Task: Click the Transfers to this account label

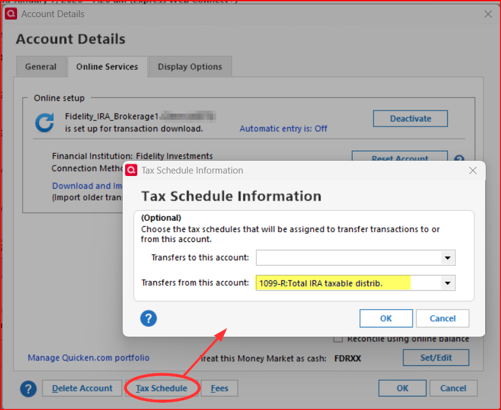Action: coord(200,257)
